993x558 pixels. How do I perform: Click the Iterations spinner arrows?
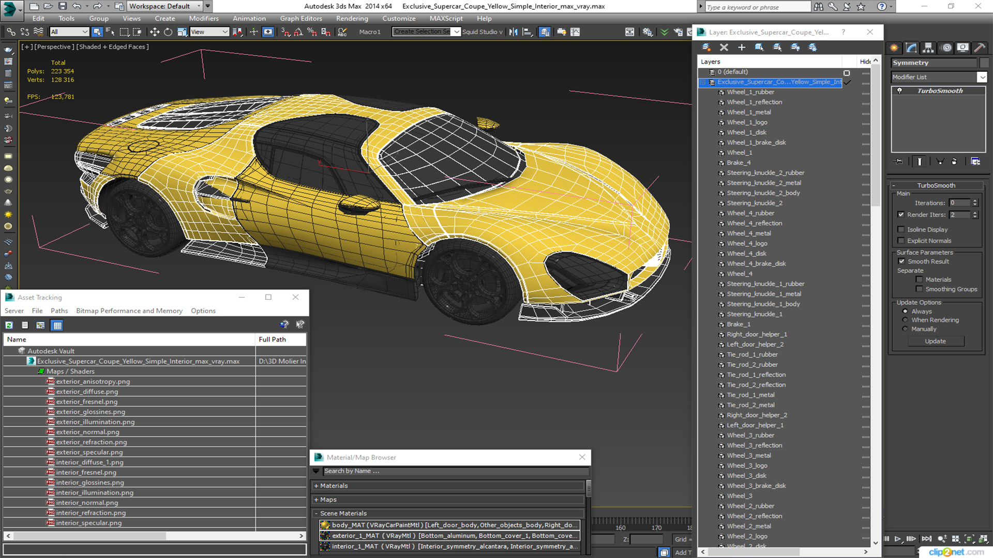[975, 203]
